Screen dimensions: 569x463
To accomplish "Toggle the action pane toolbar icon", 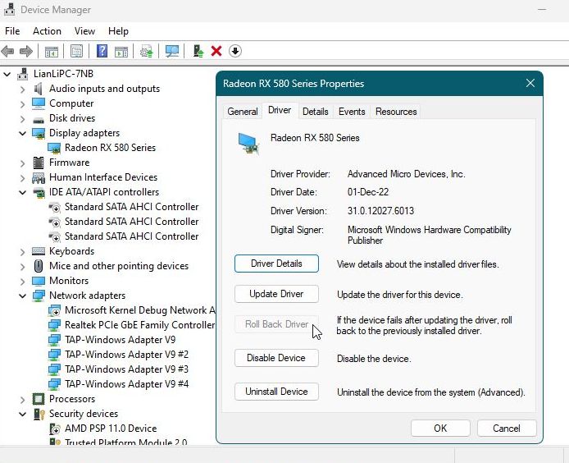I will [x=121, y=52].
